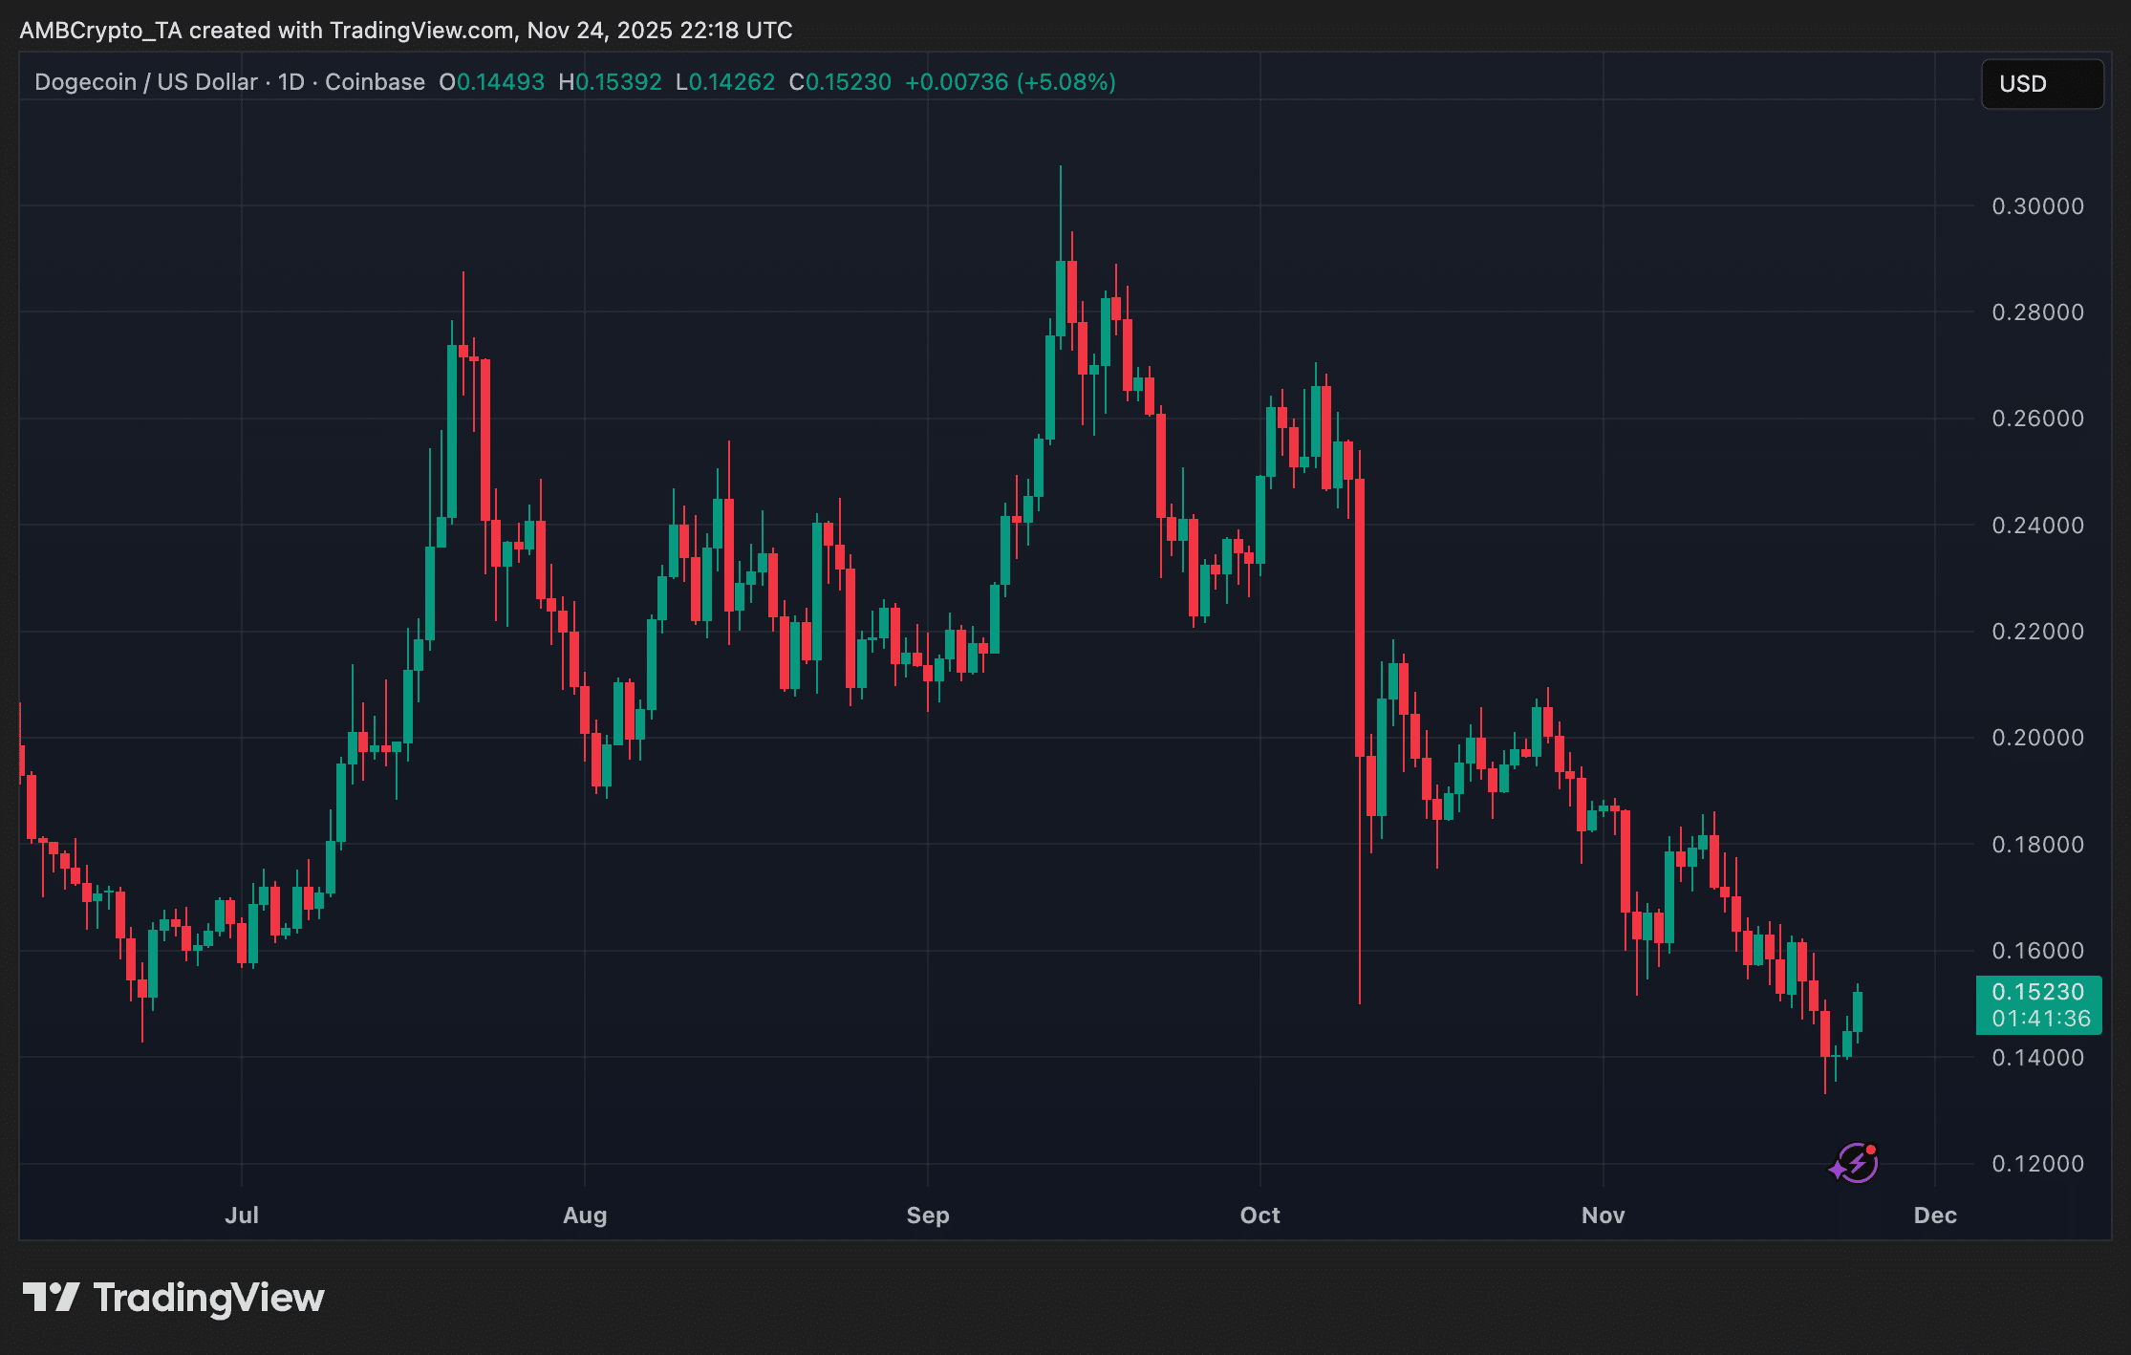Click the current price label 0.15230

tap(2038, 992)
